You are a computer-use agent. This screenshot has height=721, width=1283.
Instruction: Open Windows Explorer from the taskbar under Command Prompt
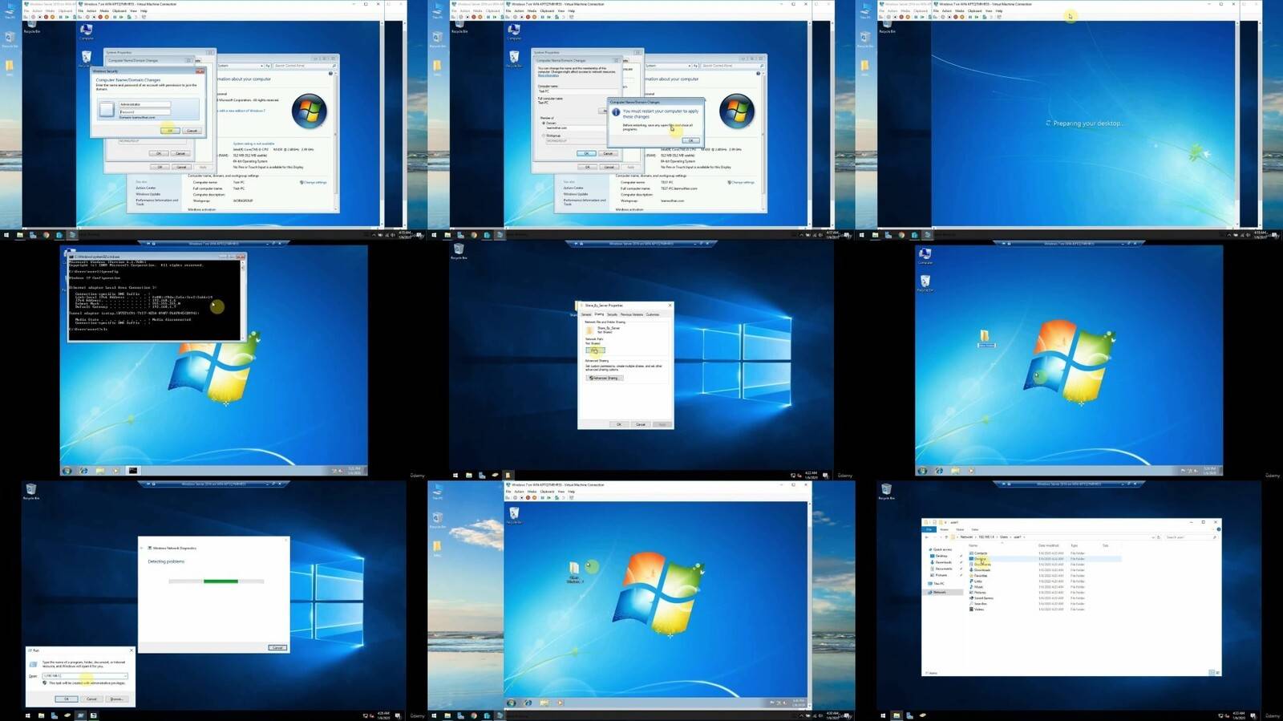click(x=99, y=471)
